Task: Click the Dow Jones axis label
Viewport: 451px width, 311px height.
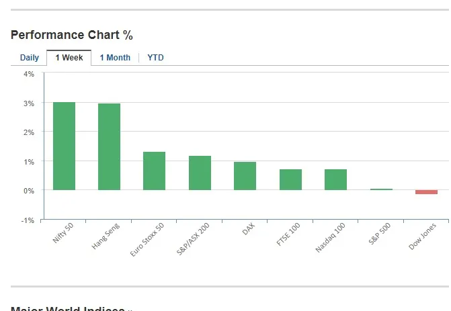Action: [423, 236]
